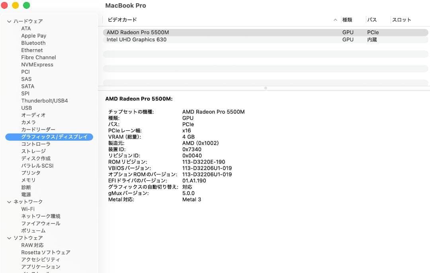Image resolution: width=430 pixels, height=273 pixels.
Task: View Wi-Fi network information
Action: point(28,209)
